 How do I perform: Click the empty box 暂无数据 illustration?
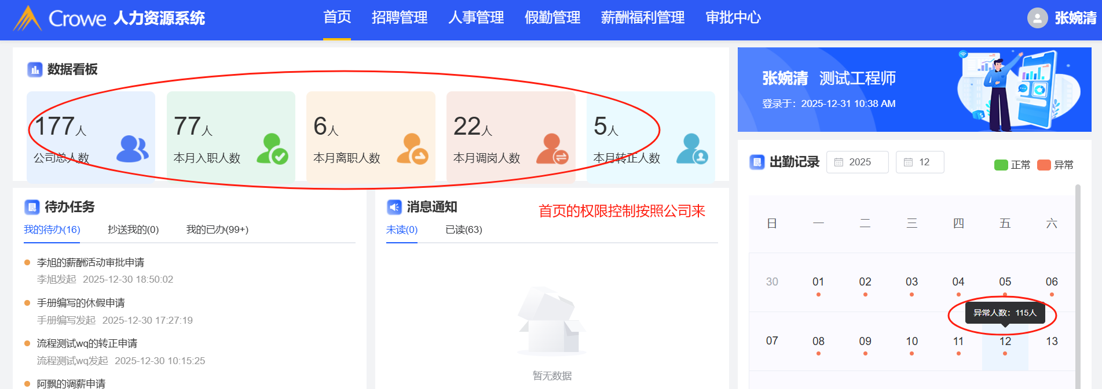pos(552,321)
